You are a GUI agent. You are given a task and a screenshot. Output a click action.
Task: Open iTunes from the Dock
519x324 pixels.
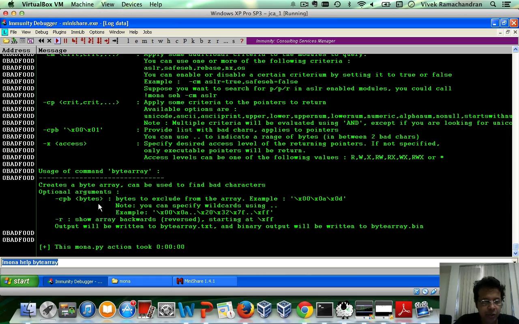87,310
